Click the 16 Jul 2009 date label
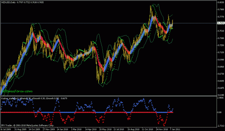Image resolution: width=225 pixels, height=131 pixels. (x=6, y=129)
